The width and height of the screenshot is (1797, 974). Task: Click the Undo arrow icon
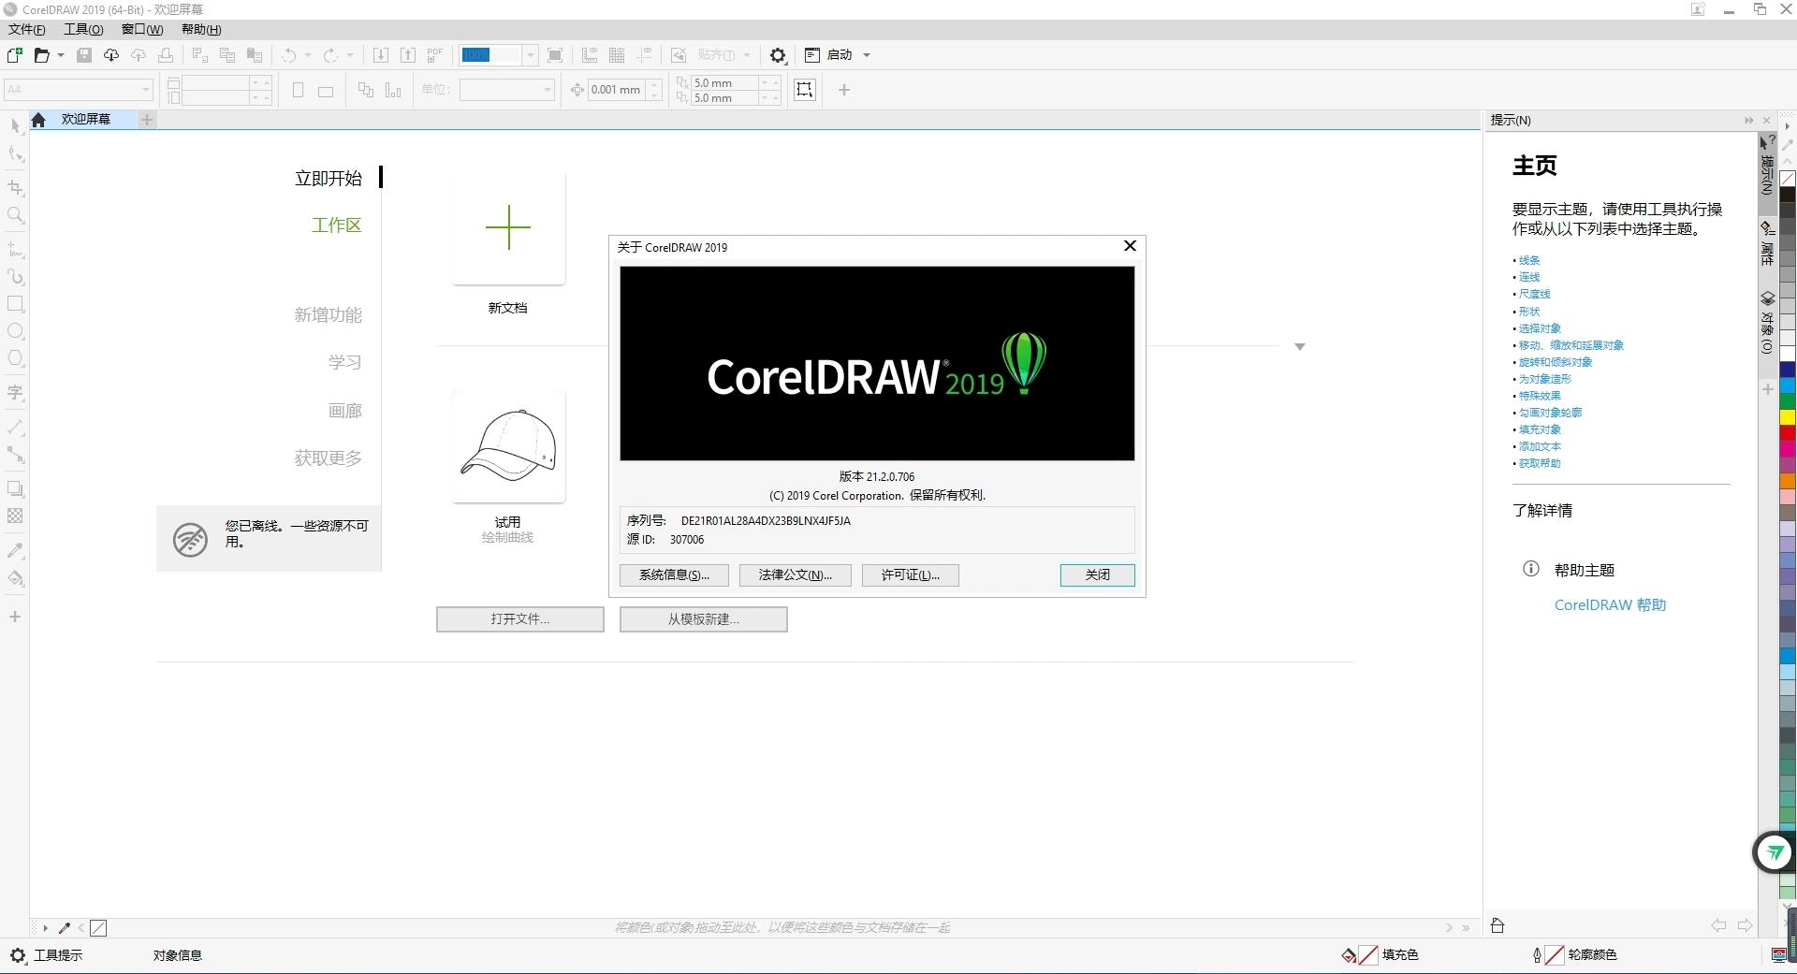point(288,55)
